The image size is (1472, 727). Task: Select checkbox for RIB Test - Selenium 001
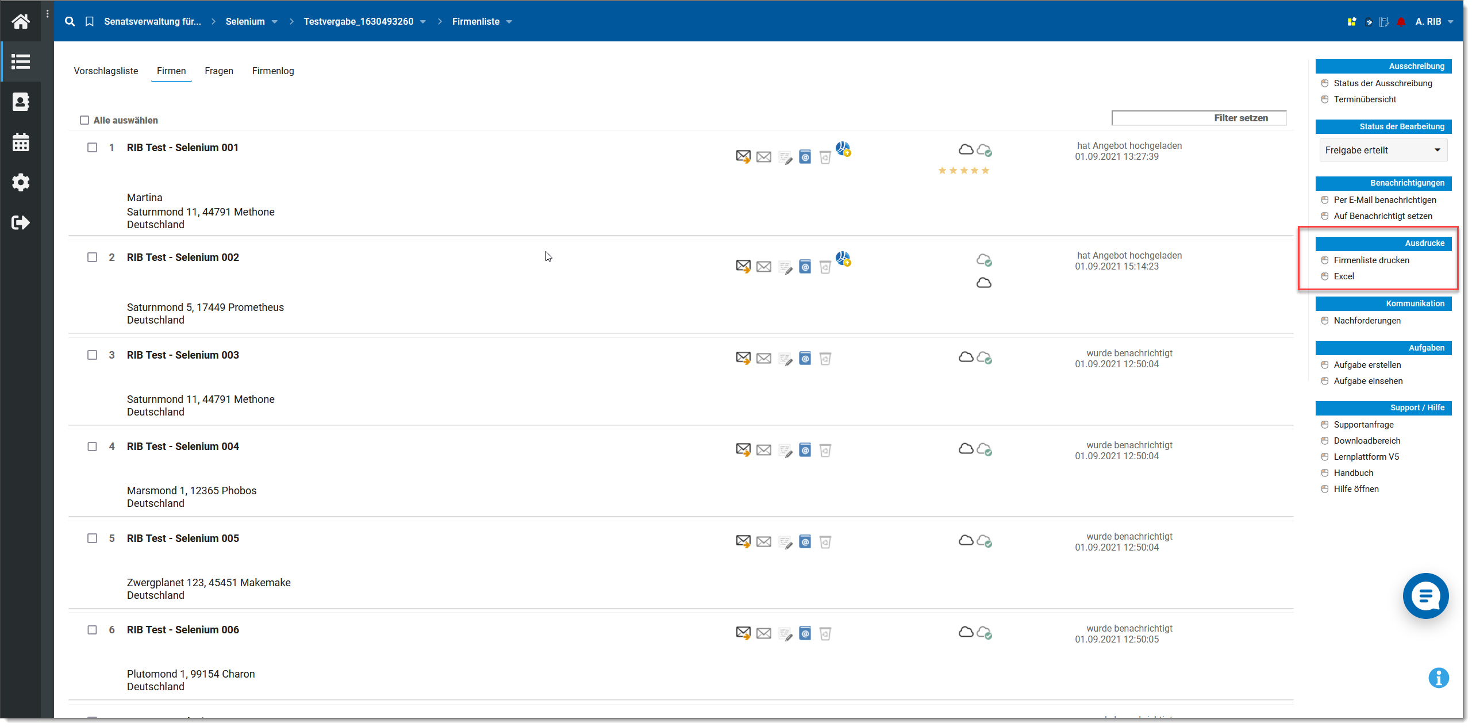92,148
